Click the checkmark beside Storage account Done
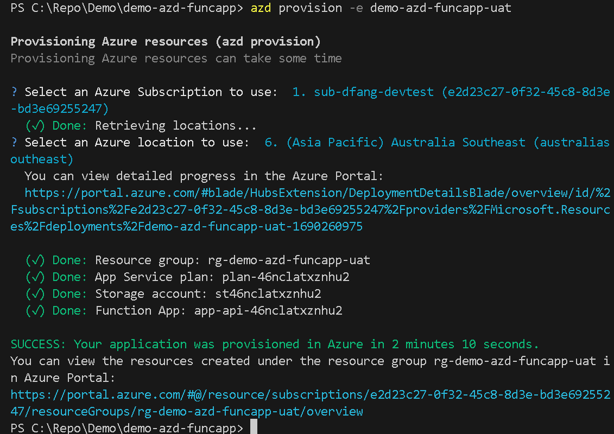This screenshot has height=434, width=614. pos(35,294)
